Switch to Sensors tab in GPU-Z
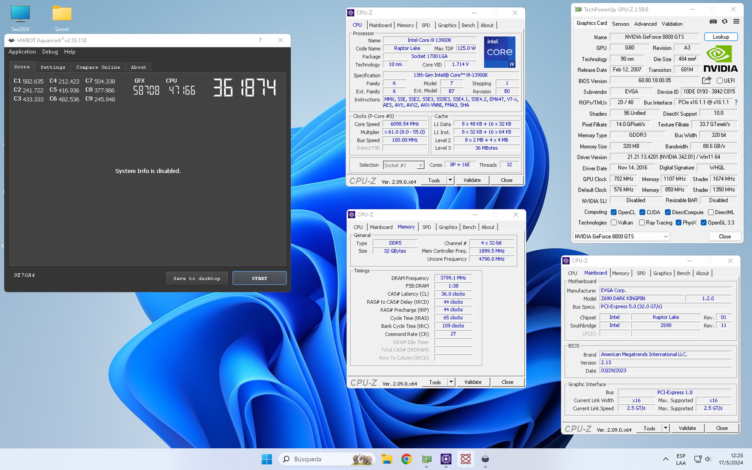Image resolution: width=752 pixels, height=470 pixels. [x=621, y=24]
